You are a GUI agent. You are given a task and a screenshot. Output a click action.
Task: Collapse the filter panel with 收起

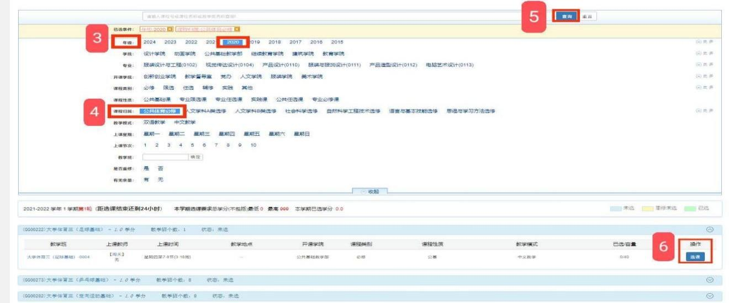370,192
